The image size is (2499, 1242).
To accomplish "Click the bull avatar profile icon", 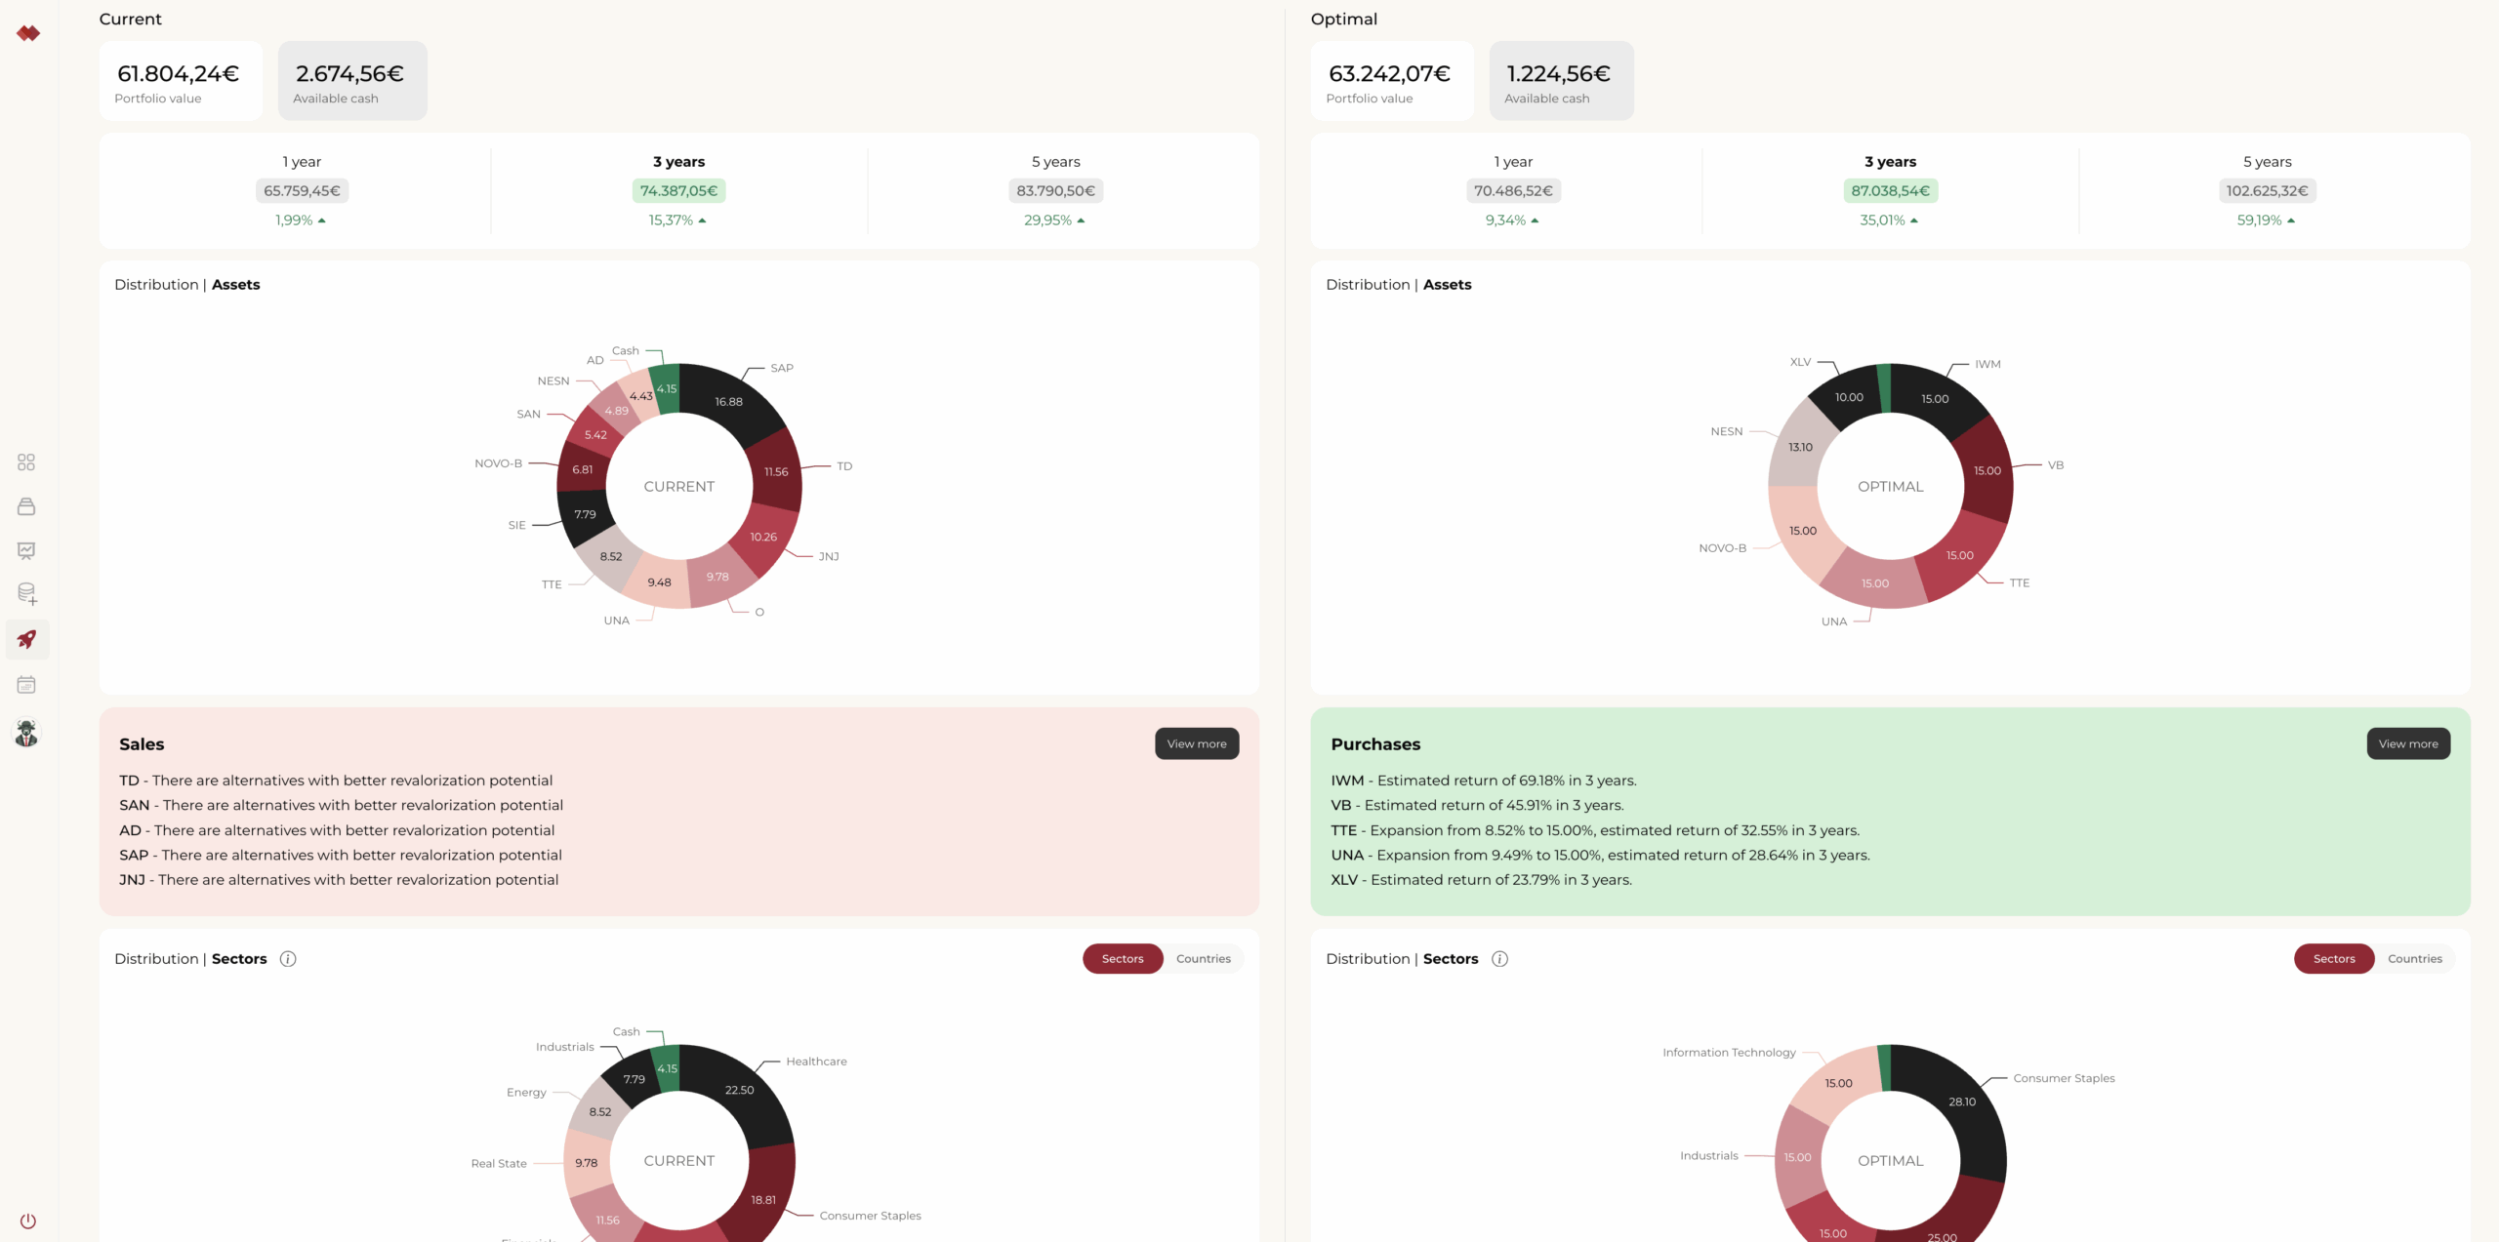I will pos(26,733).
